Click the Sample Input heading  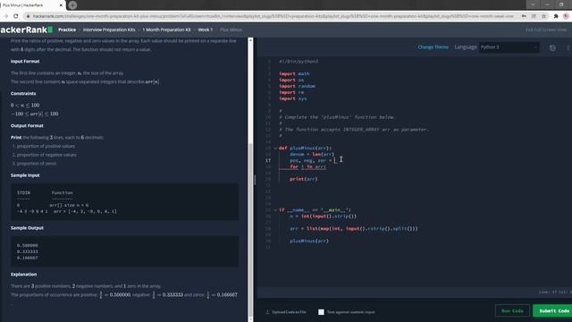pos(25,175)
